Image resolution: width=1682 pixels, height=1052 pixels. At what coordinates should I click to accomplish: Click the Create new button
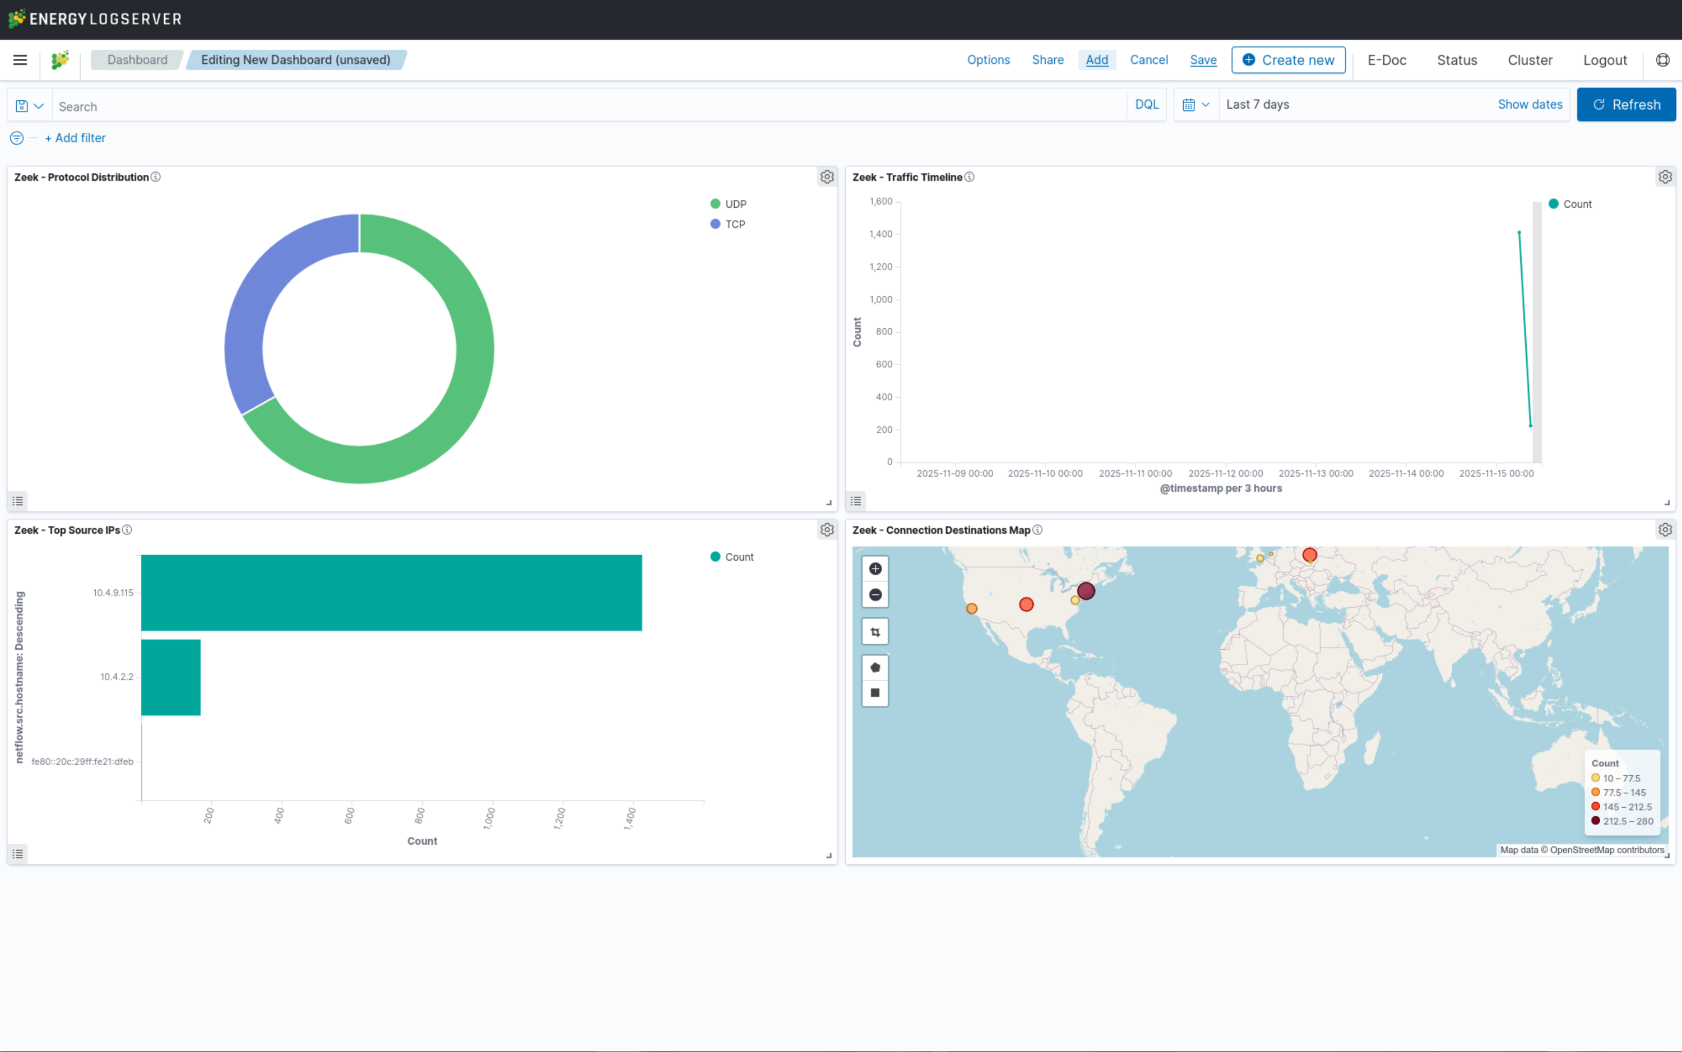coord(1288,60)
